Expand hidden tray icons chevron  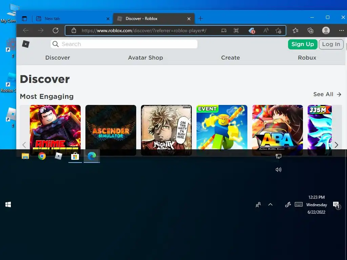270,205
